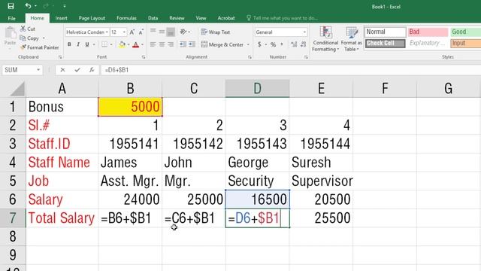Screen dimensions: 481x271
Task: Click the formula bar showing =D6+$B1
Action: point(291,70)
